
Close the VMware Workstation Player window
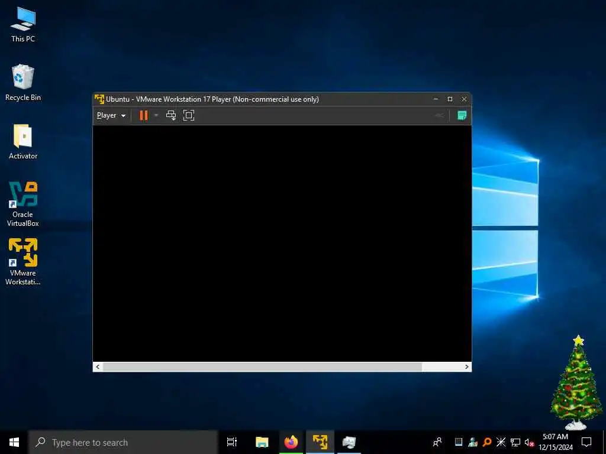464,99
